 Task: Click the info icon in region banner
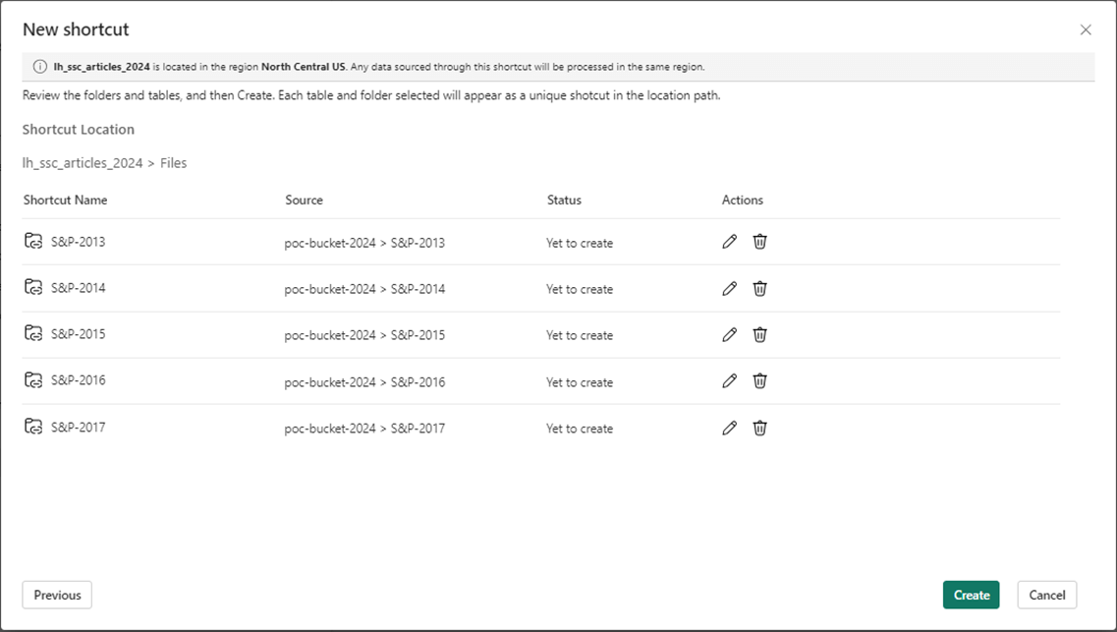tap(40, 67)
